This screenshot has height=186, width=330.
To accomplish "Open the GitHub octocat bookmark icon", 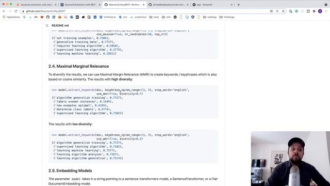I will pyautogui.click(x=48, y=17).
